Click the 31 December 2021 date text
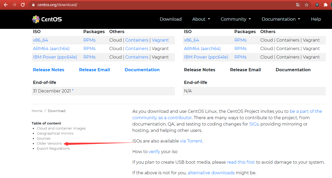Screen dimensions: 332x178 (52, 91)
